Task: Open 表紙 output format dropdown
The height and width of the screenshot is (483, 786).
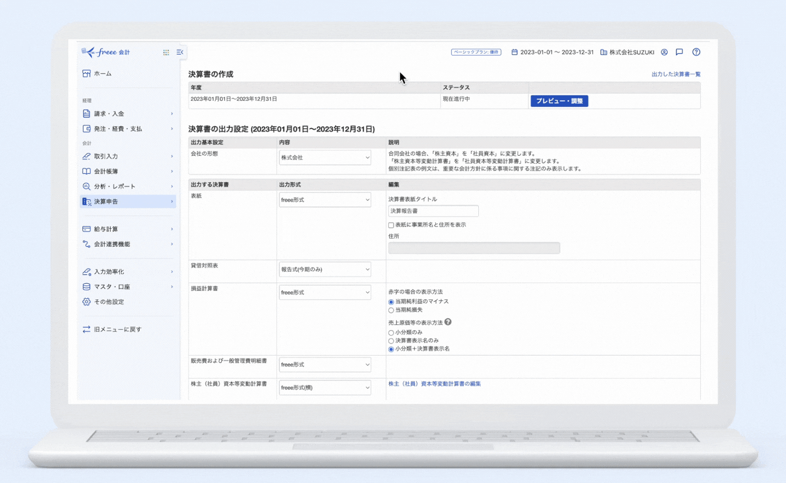Action: 325,200
